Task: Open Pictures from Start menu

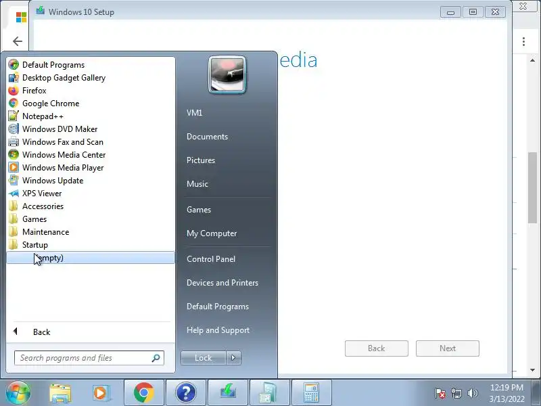Action: tap(200, 160)
